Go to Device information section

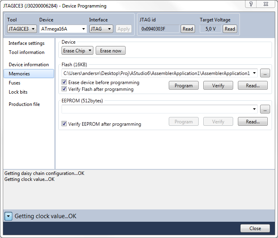[x=29, y=65]
